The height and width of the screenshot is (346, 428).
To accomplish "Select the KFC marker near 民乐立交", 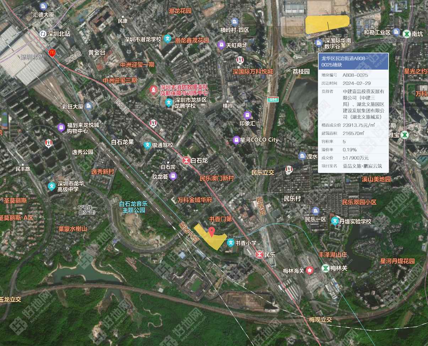I will click(x=289, y=170).
